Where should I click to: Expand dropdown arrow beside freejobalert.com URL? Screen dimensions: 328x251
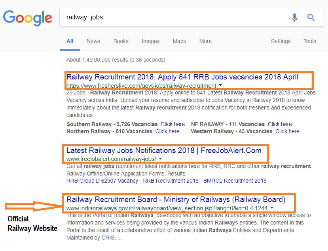click(160, 159)
